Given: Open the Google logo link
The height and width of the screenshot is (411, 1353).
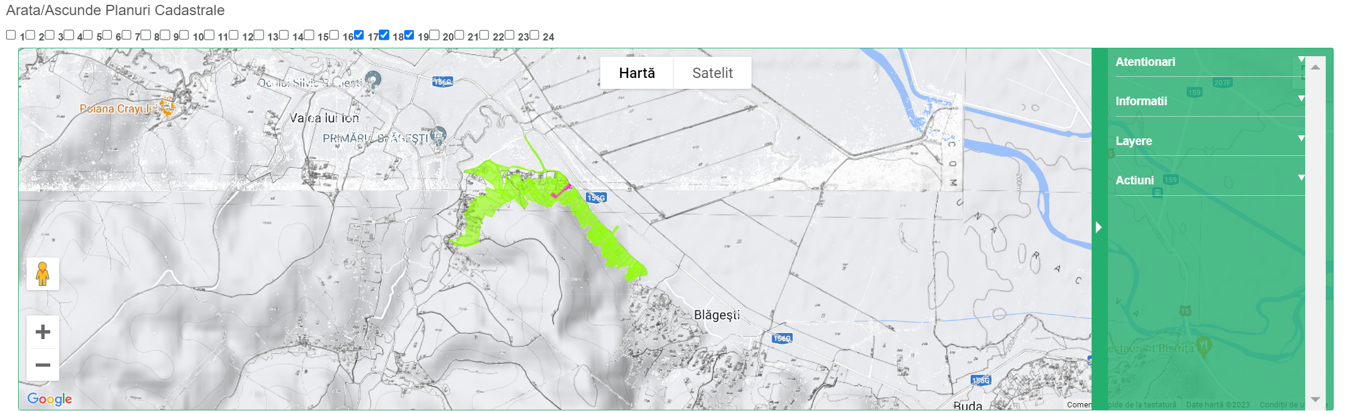Looking at the screenshot, I should [50, 399].
